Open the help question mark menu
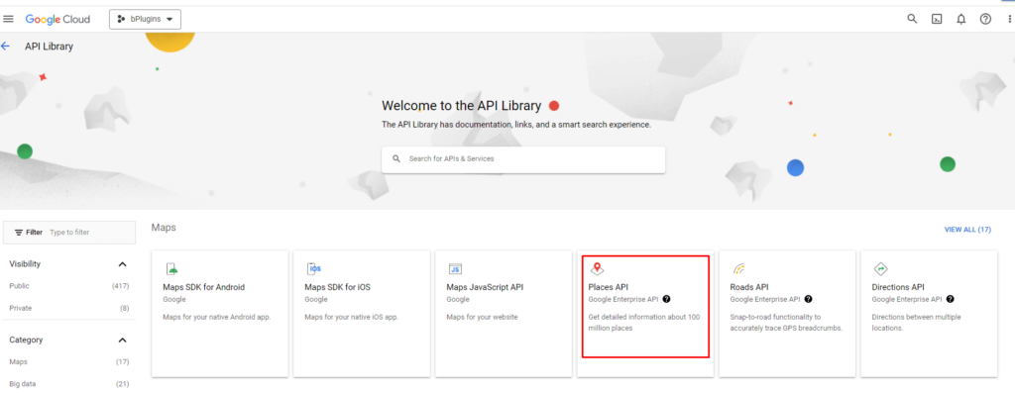Viewport: 1015px width, 393px height. click(x=985, y=20)
